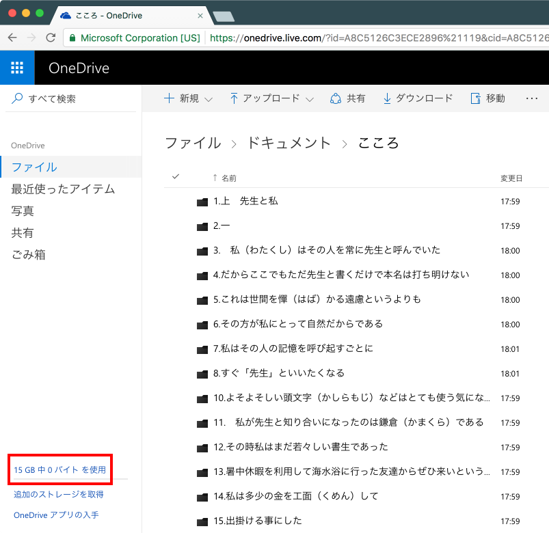Open 写真 in the sidebar
The width and height of the screenshot is (549, 533).
click(x=23, y=211)
